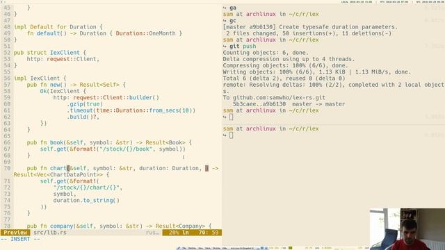This screenshot has height=250, width=445.
Task: Click 'To github.com:samwho/iex-rs.git' line
Action: (x=274, y=98)
